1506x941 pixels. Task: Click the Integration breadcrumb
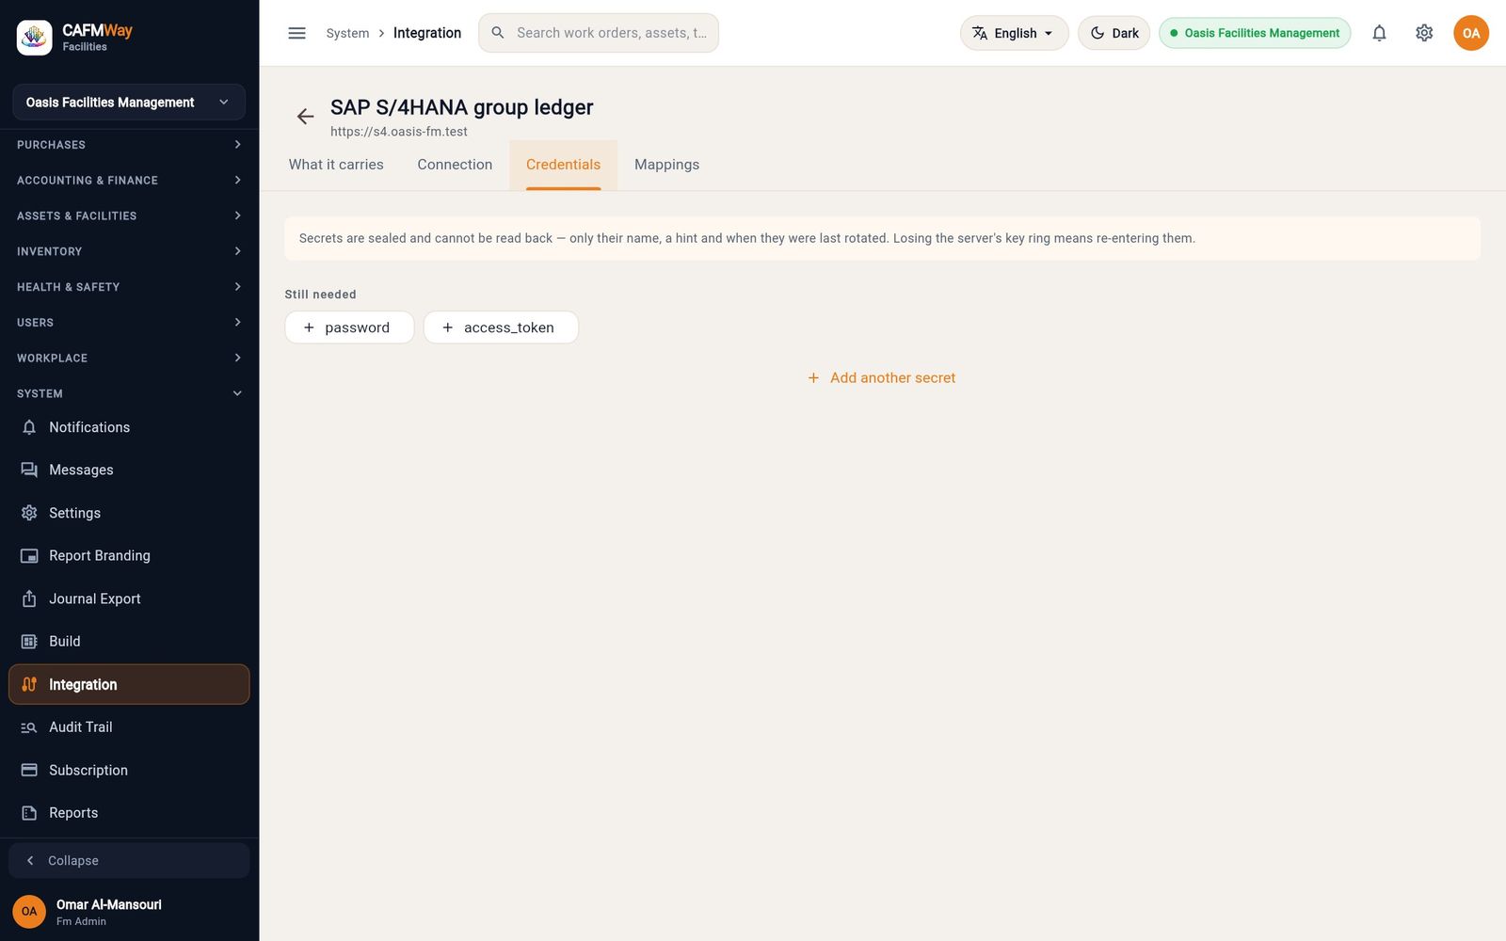pos(427,33)
